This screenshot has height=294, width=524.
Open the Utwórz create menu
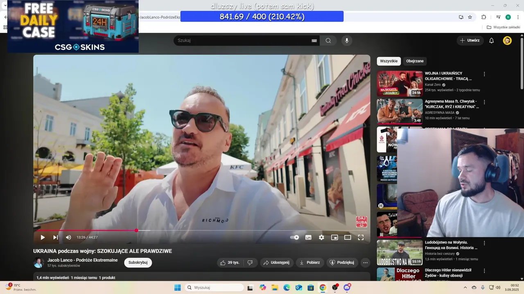pyautogui.click(x=470, y=40)
